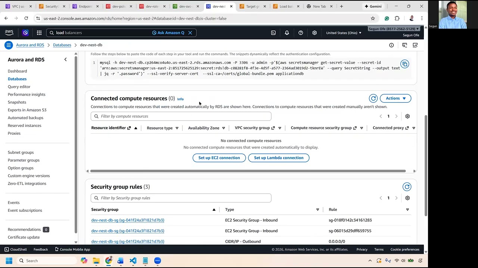This screenshot has height=268, width=478.
Task: Click Filter by Security group rules field
Action: click(181, 198)
